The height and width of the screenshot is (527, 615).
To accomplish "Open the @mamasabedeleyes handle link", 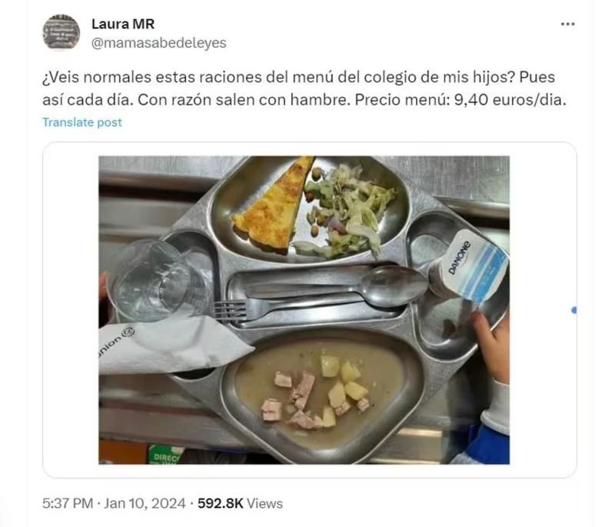I will point(159,43).
